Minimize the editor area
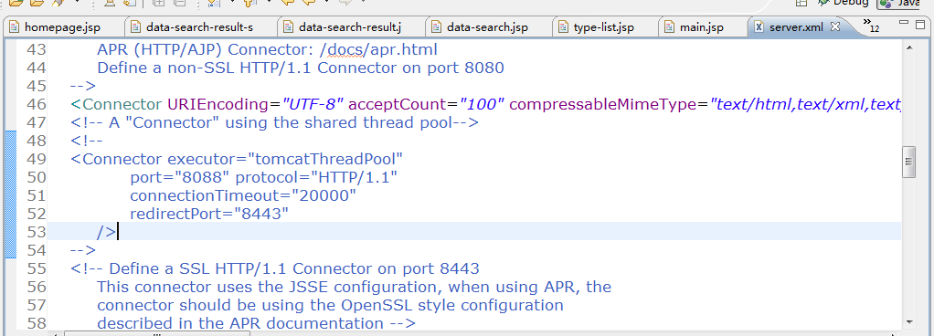 pyautogui.click(x=904, y=23)
